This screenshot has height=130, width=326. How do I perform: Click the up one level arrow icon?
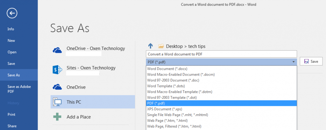point(151,46)
